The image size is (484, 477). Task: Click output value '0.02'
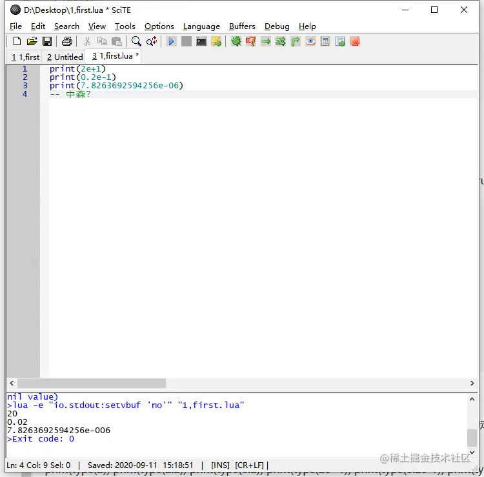pos(17,422)
